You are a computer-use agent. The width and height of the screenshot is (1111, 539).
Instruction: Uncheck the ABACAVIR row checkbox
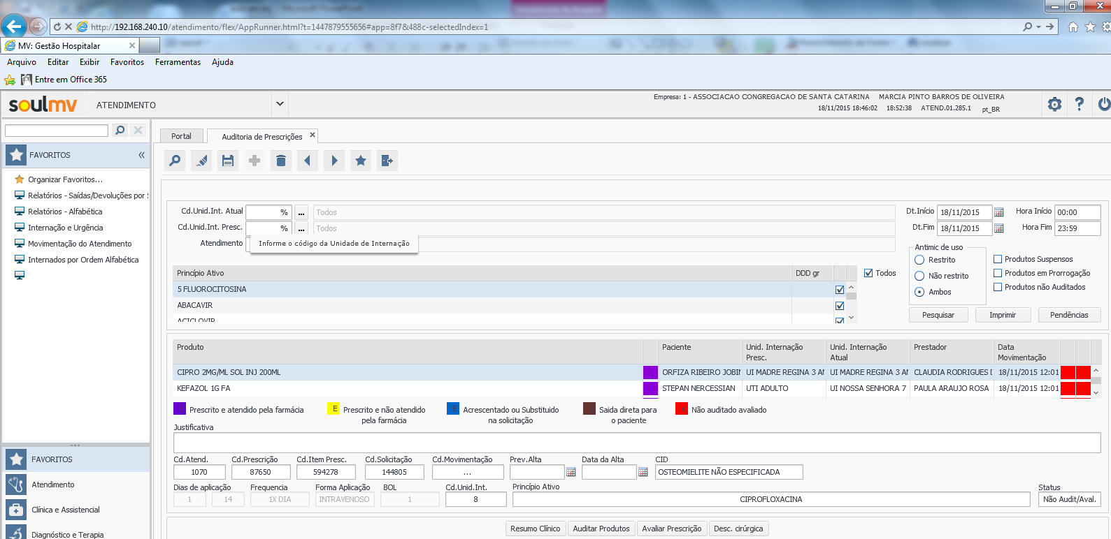coord(840,306)
